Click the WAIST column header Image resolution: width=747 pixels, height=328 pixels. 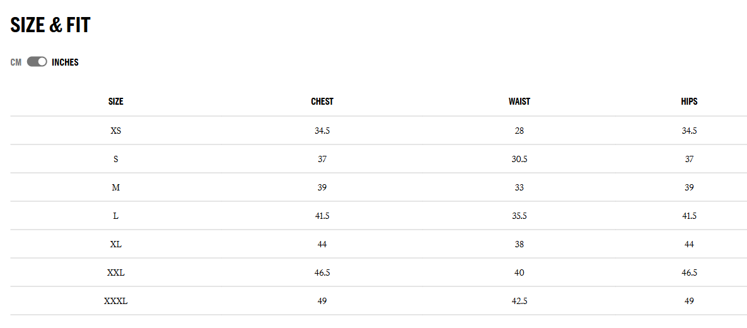pyautogui.click(x=519, y=102)
